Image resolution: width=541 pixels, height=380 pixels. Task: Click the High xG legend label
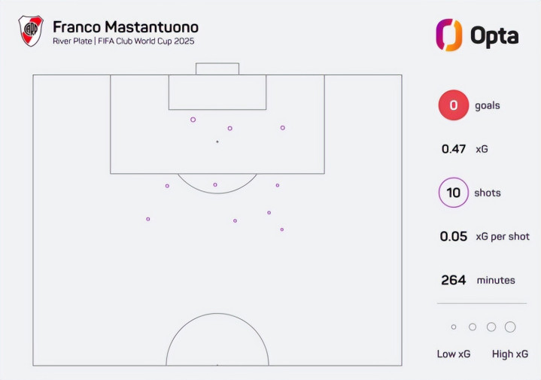tap(510, 354)
